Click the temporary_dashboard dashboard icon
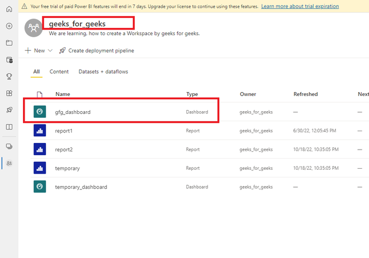369x258 pixels. point(39,187)
